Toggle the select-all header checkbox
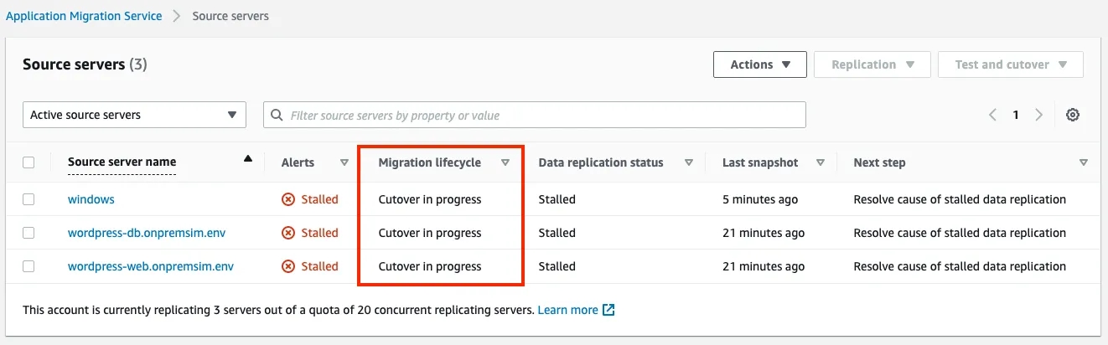 (28, 162)
